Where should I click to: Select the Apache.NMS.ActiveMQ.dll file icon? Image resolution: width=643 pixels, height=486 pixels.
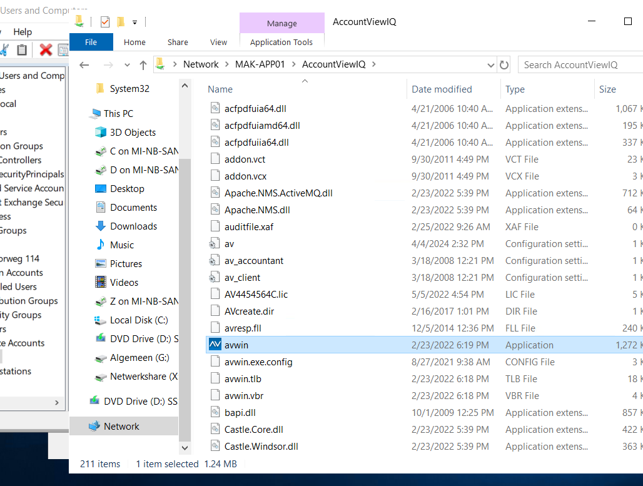(215, 193)
